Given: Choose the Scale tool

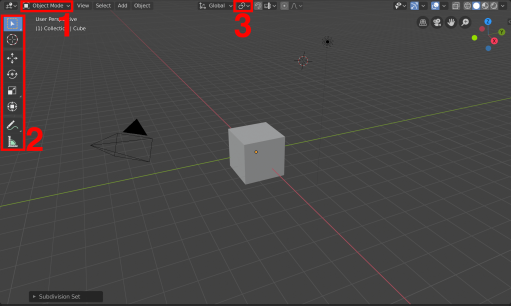Looking at the screenshot, I should pyautogui.click(x=12, y=90).
